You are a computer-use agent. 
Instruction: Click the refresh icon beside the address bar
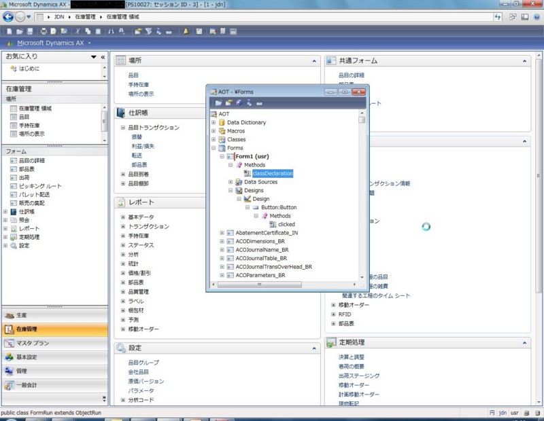[498, 16]
